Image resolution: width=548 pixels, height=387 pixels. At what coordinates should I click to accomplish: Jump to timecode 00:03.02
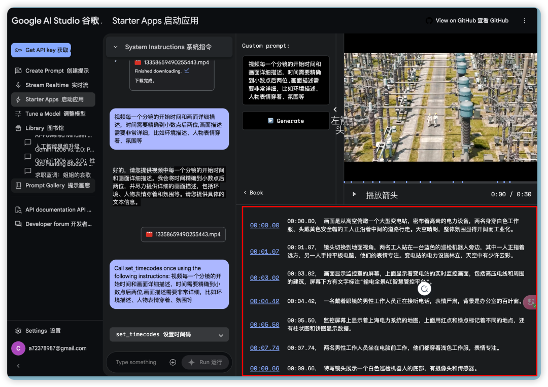click(x=264, y=278)
